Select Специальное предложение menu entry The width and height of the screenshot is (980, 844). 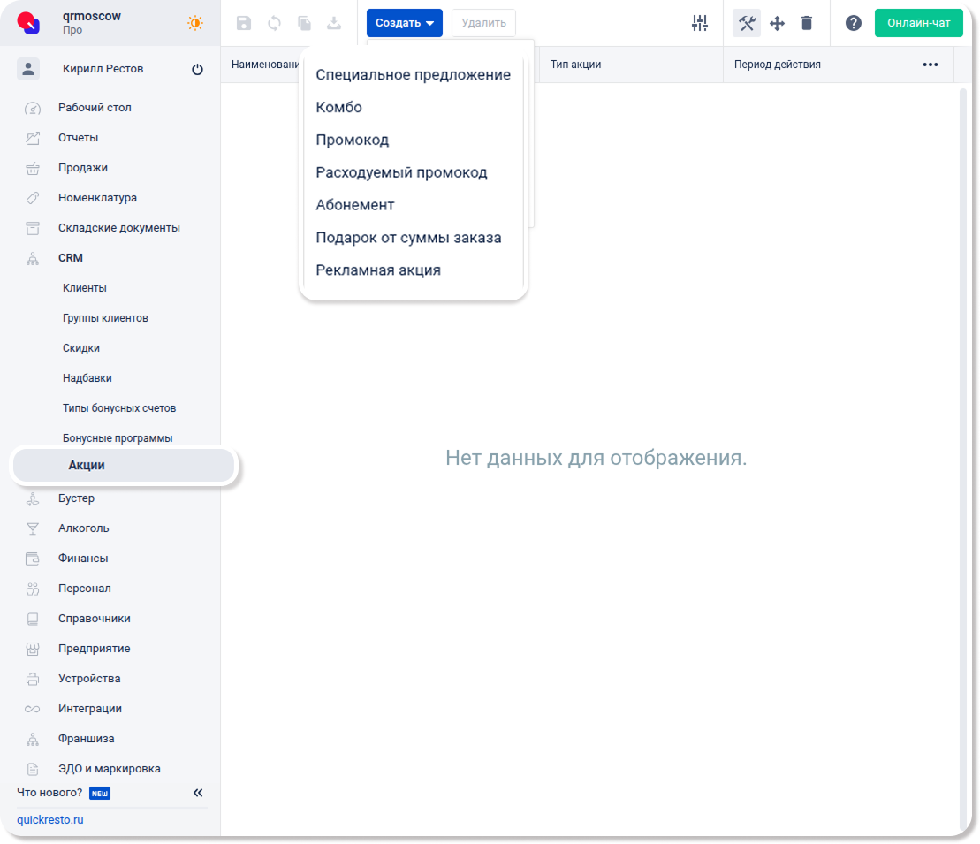[413, 75]
